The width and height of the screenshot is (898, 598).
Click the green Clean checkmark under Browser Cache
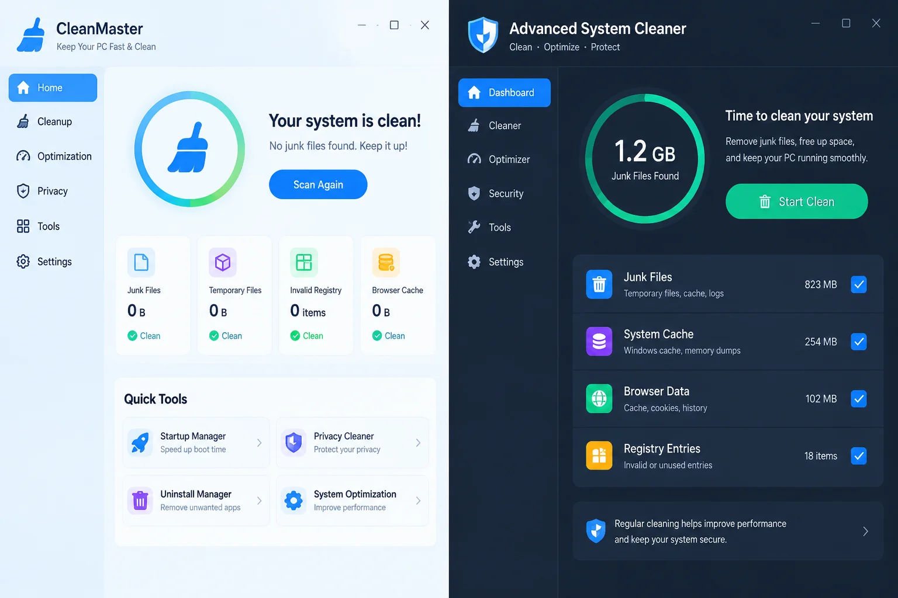click(377, 336)
